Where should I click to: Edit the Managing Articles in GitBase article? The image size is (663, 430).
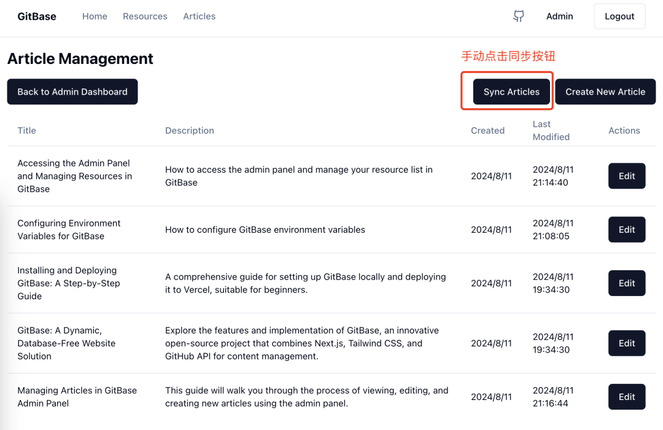pos(627,397)
